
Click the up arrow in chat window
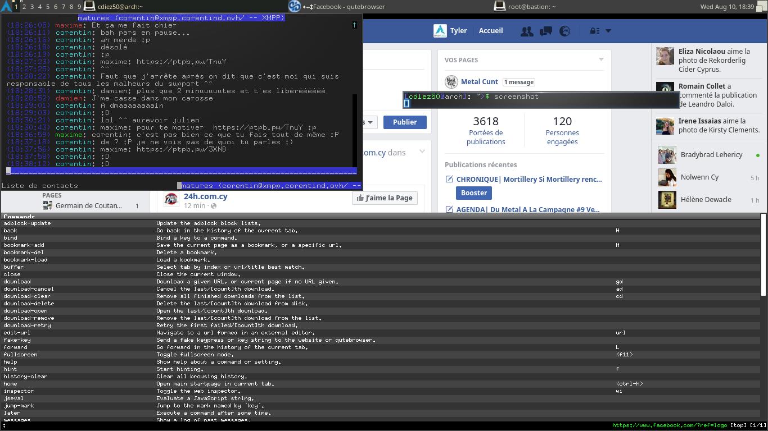pos(354,25)
